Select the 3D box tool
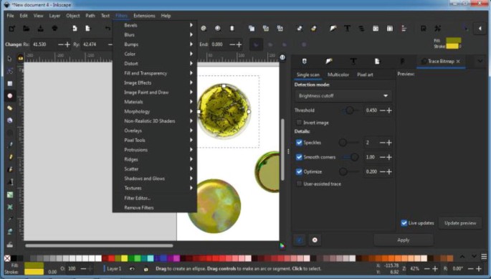491x279 pixels. tap(10, 120)
